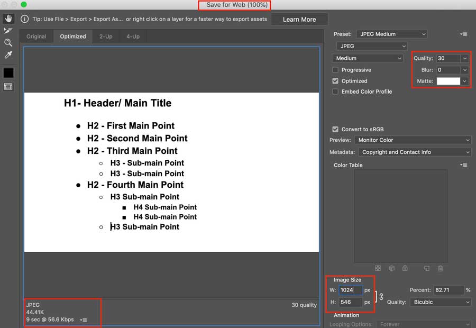
Task: Toggle the Convert to sRGB checkbox
Action: (x=335, y=129)
